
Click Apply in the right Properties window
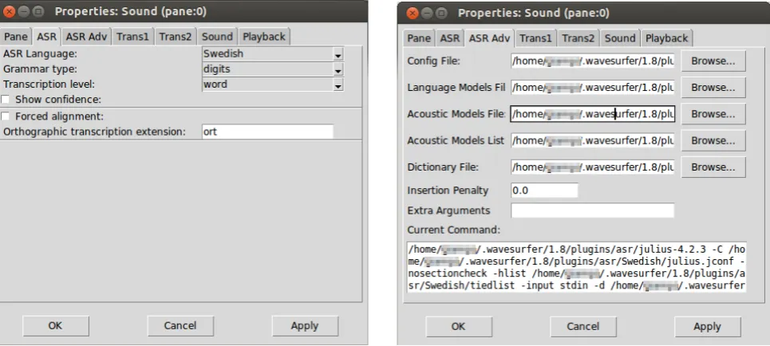(x=708, y=327)
